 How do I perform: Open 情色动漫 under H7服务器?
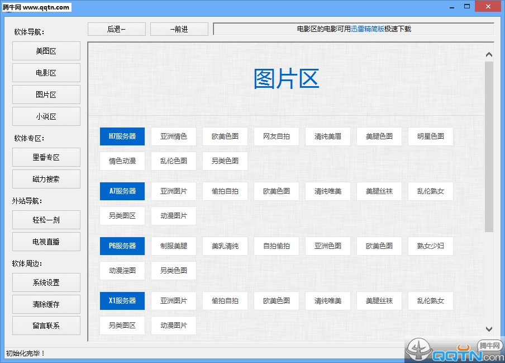pos(122,161)
